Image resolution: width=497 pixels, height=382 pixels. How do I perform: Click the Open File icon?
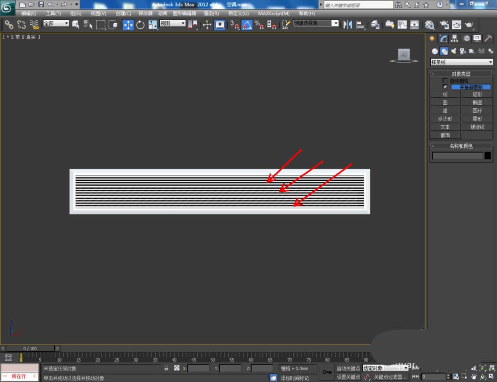click(x=31, y=4)
